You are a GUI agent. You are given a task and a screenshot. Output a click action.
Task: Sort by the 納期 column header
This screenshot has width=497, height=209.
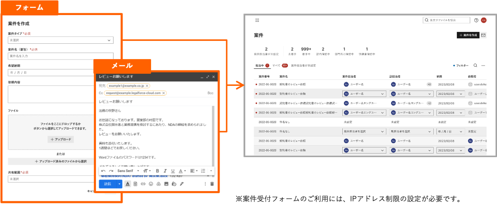[440, 76]
